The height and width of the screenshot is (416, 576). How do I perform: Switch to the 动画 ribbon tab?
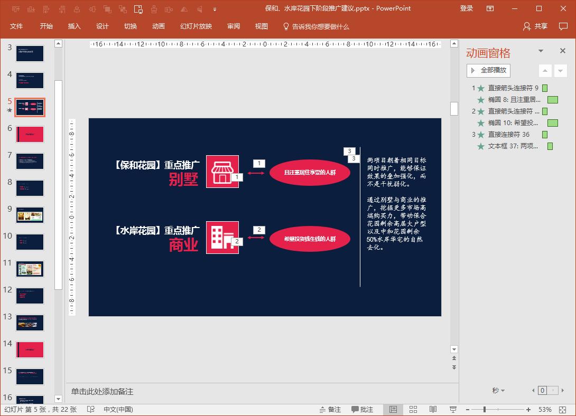(x=158, y=26)
